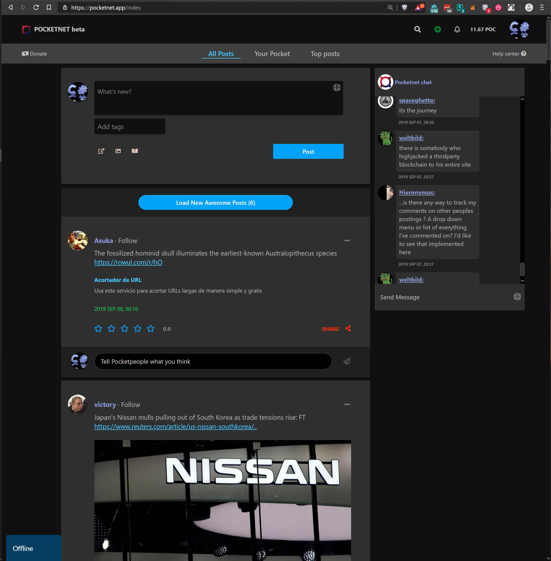Open extension with 110 badge

(x=434, y=8)
